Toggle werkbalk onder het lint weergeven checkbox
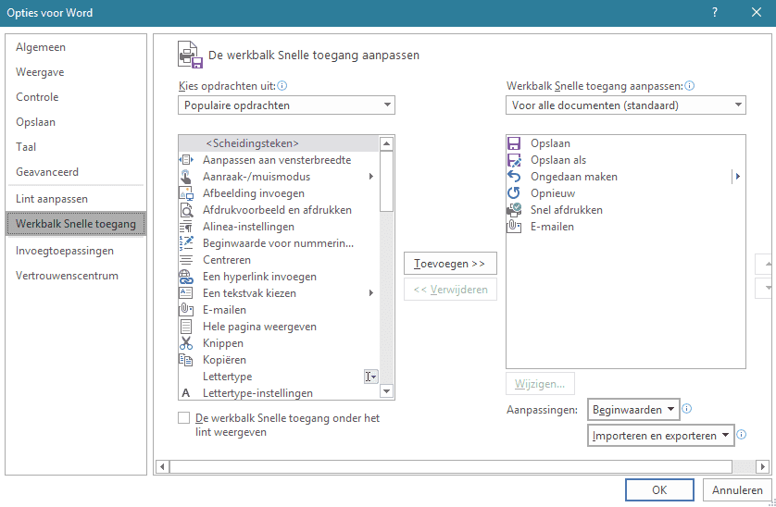This screenshot has width=776, height=507. (183, 418)
